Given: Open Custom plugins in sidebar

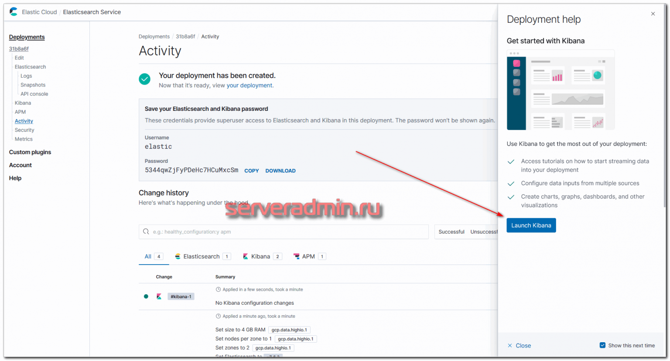Looking at the screenshot, I should pos(30,152).
